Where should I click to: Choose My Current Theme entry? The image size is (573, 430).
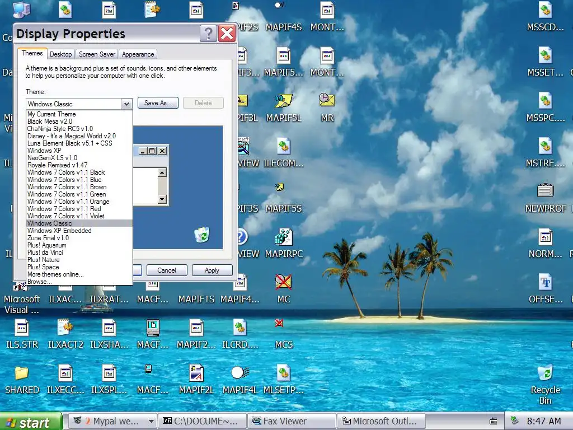79,114
